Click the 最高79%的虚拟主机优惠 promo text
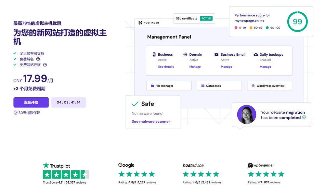Image resolution: width=325 pixels, height=195 pixels. pyautogui.click(x=37, y=23)
